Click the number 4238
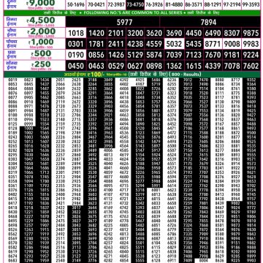 tap(135, 44)
